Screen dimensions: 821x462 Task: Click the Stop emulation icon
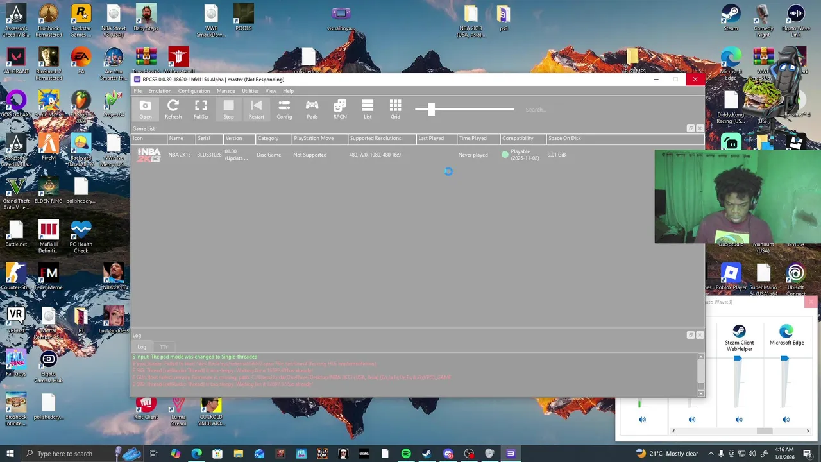[228, 109]
